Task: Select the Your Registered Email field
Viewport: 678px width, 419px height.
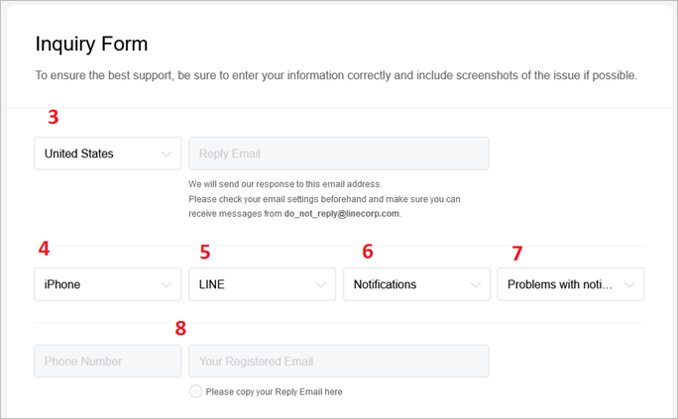Action: (338, 361)
